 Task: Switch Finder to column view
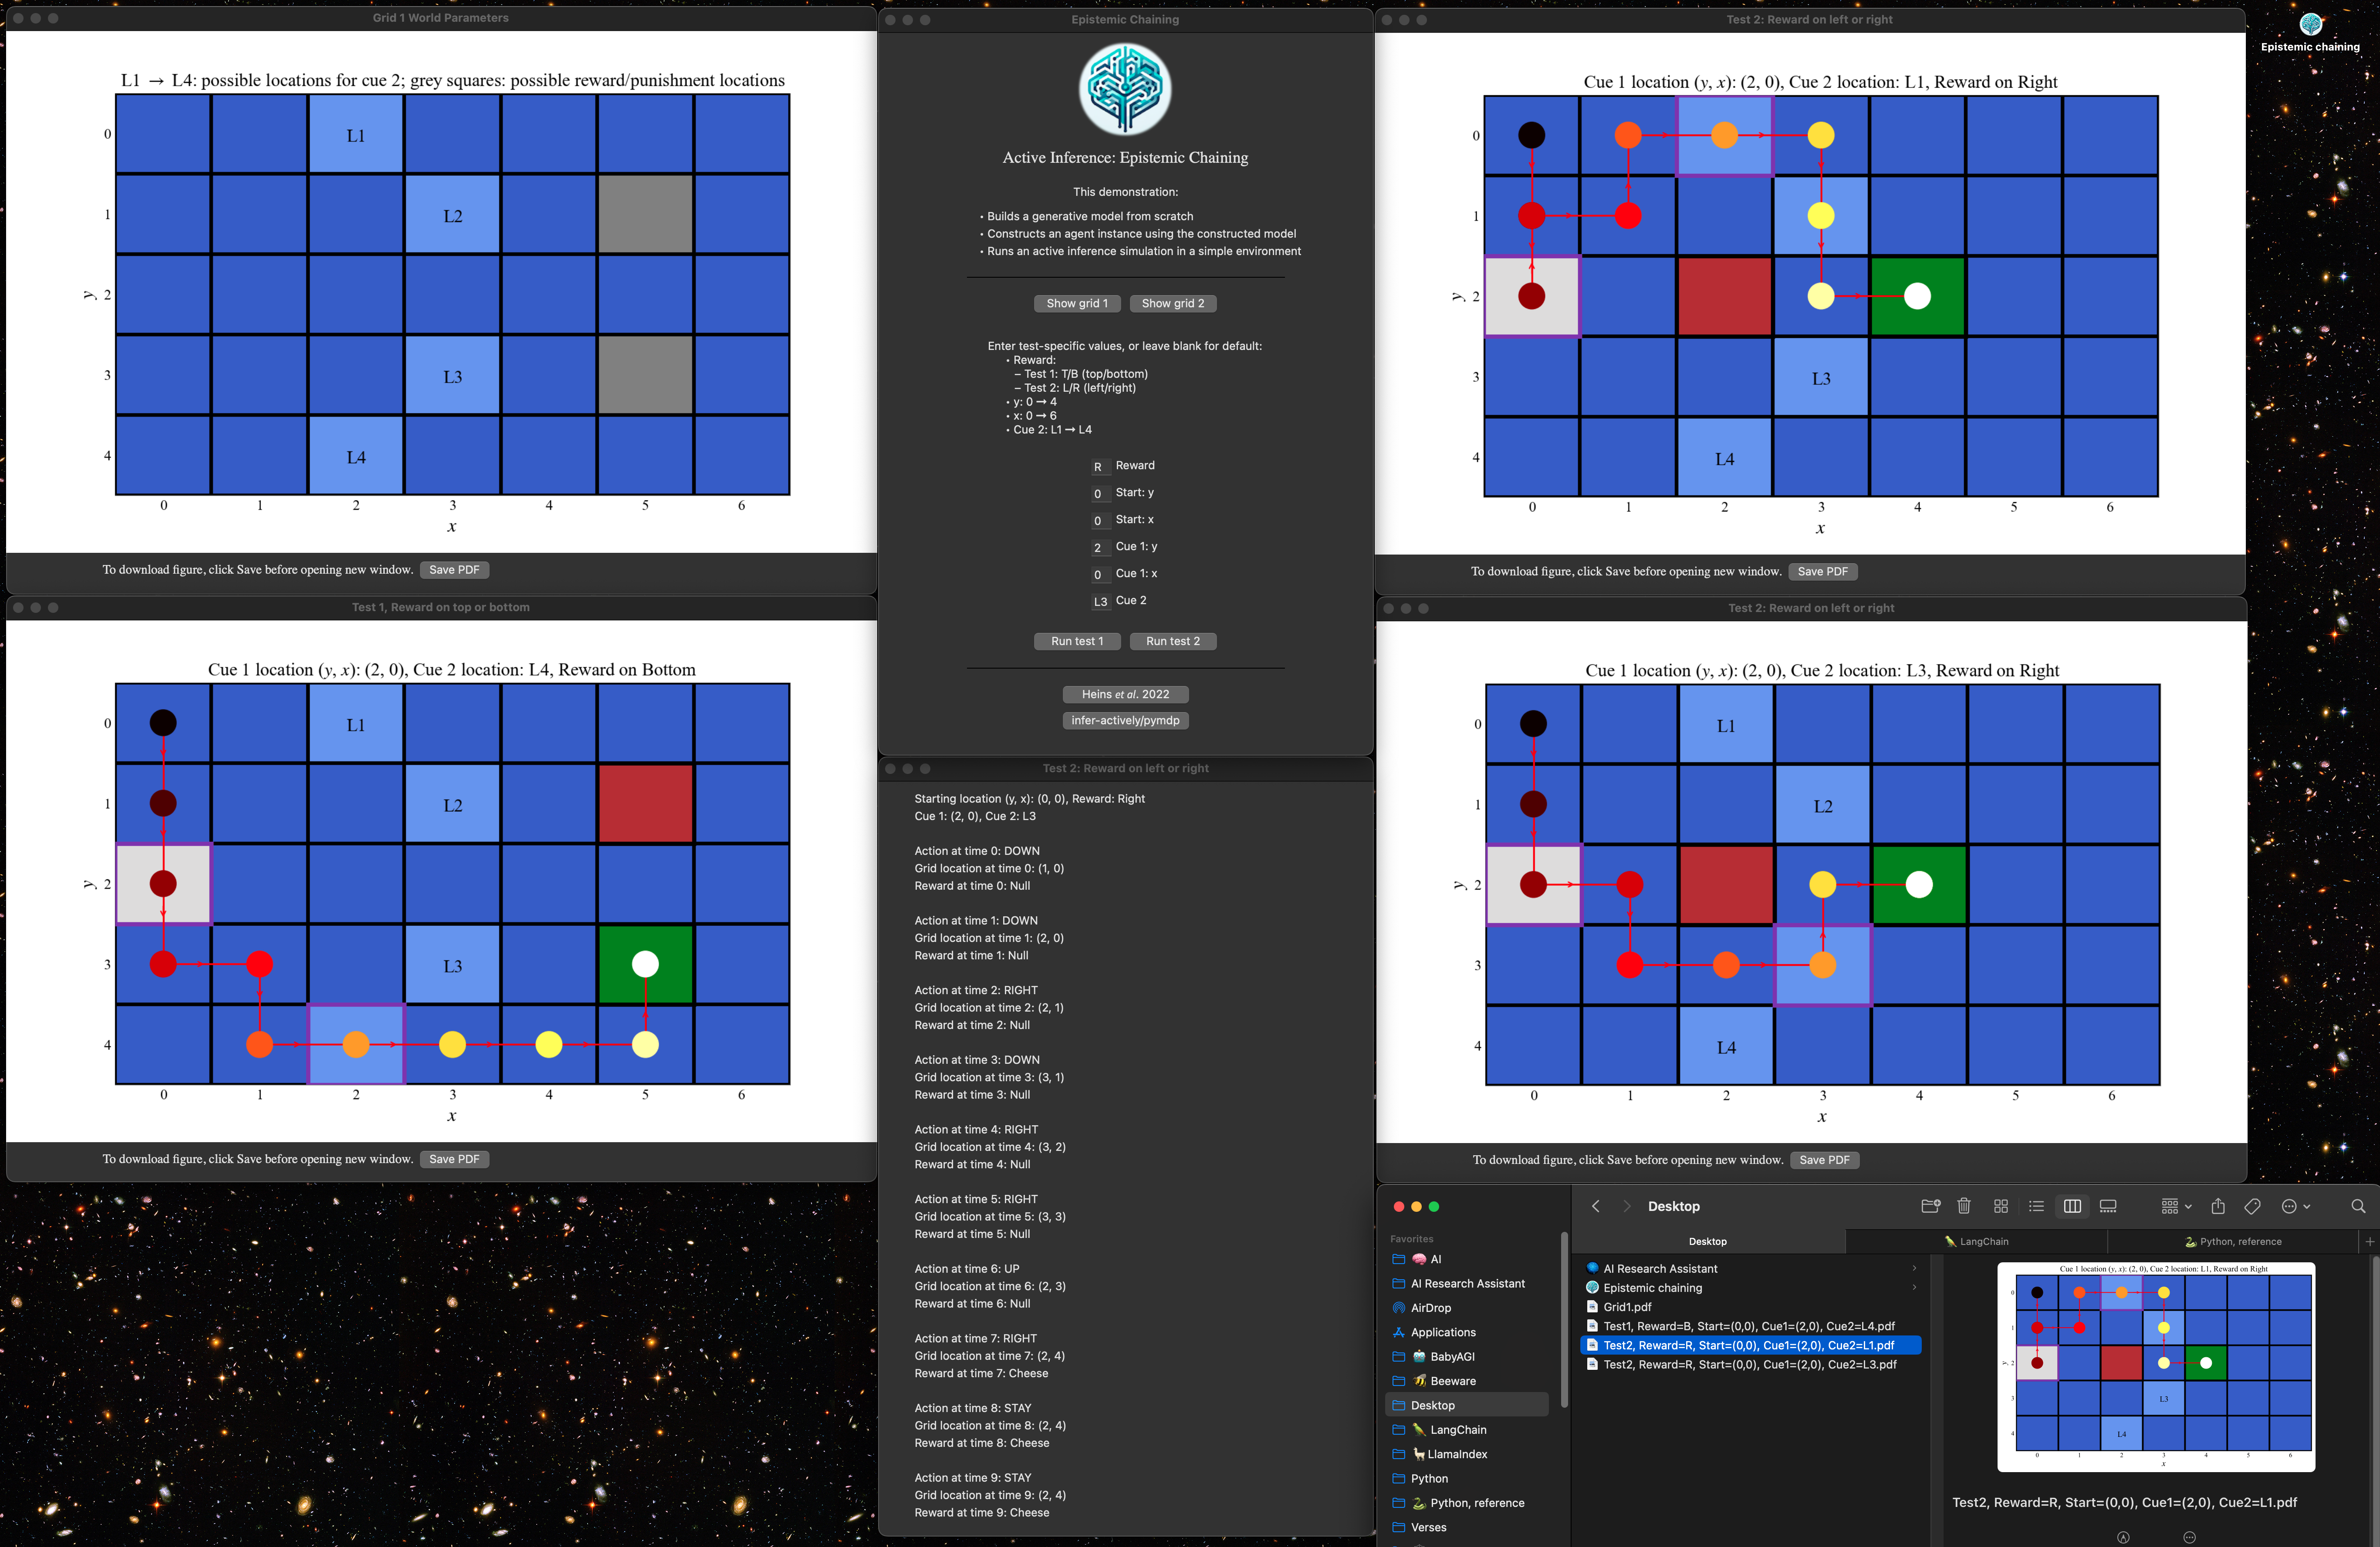[2072, 1206]
